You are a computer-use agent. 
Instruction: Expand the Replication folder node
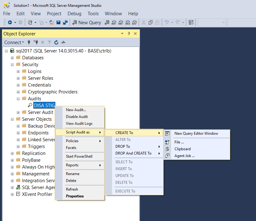pyautogui.click(x=12, y=153)
